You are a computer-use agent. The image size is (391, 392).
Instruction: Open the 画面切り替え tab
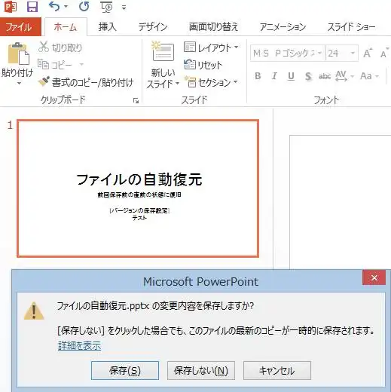[213, 26]
